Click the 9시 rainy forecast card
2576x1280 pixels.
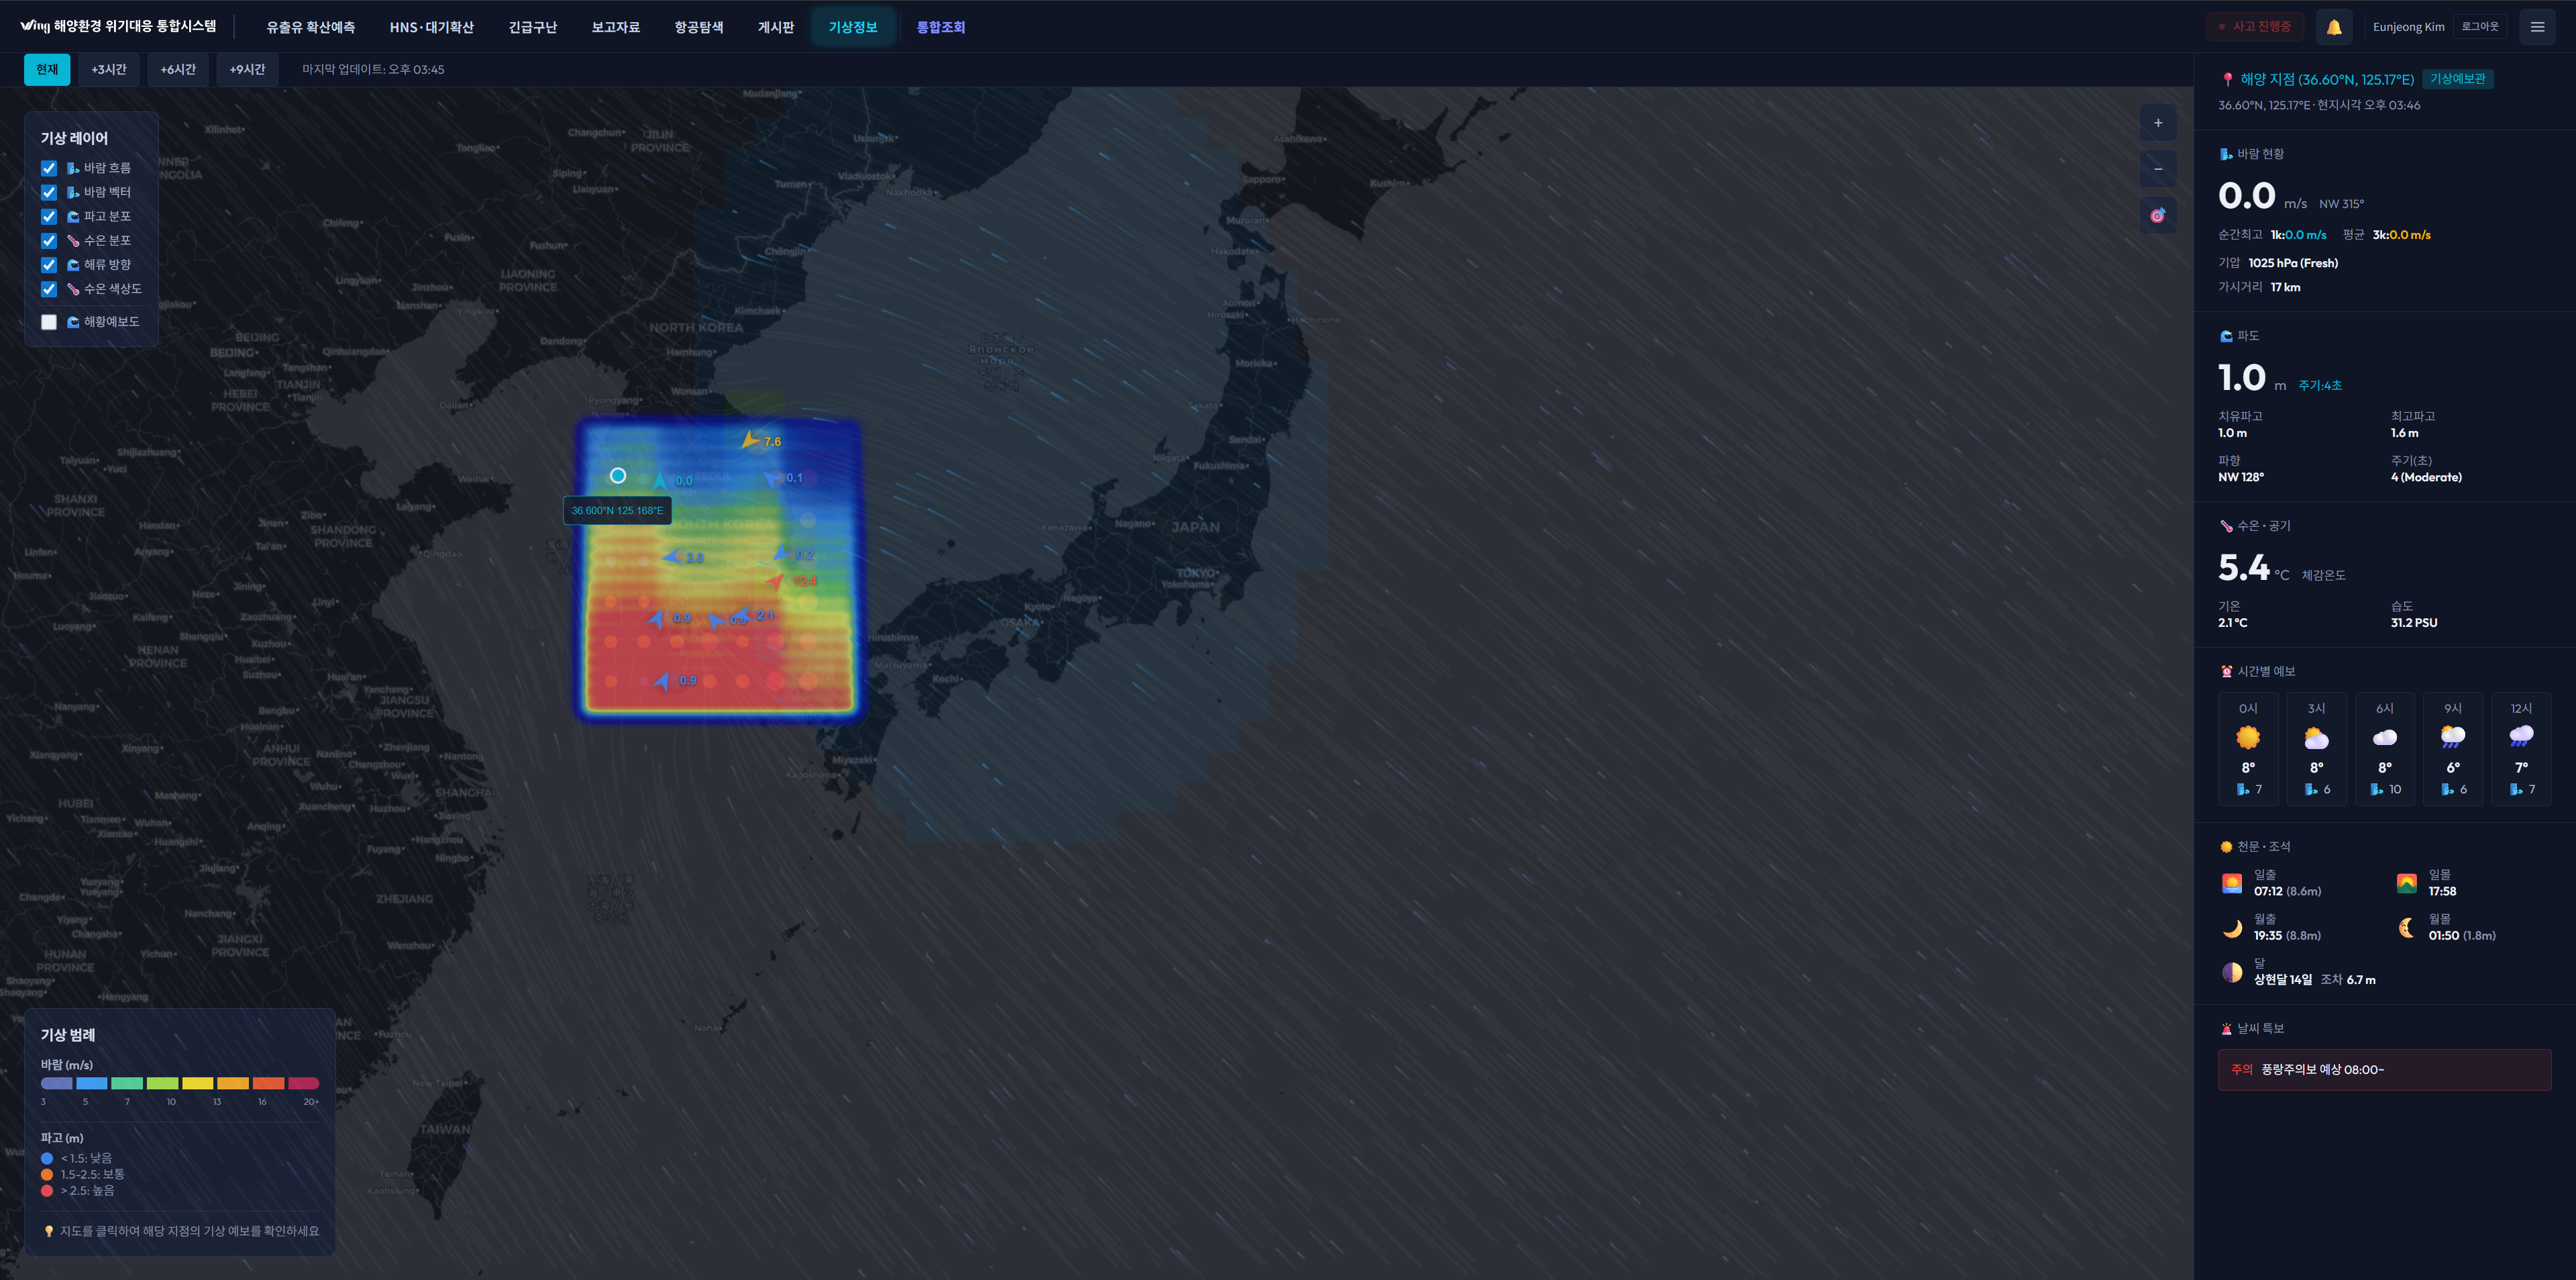tap(2452, 748)
